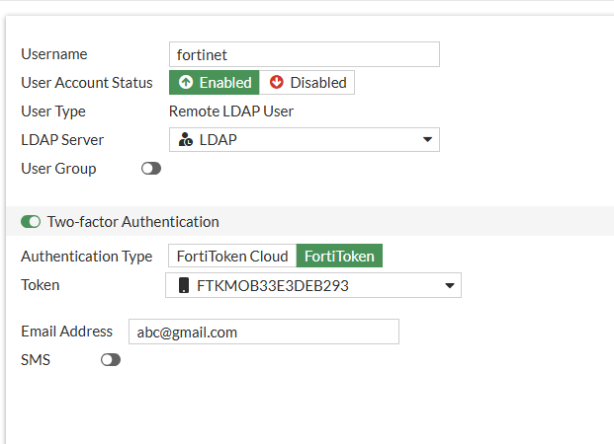The width and height of the screenshot is (614, 444).
Task: Select FortiToken Cloud authentication type
Action: pyautogui.click(x=232, y=257)
